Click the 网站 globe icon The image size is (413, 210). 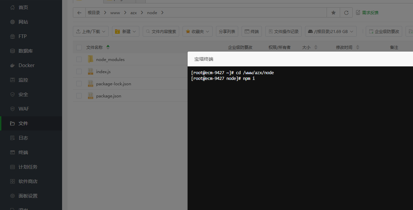[12, 22]
